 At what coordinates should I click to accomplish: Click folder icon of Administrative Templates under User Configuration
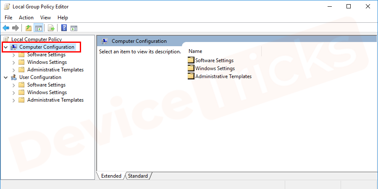(22, 100)
